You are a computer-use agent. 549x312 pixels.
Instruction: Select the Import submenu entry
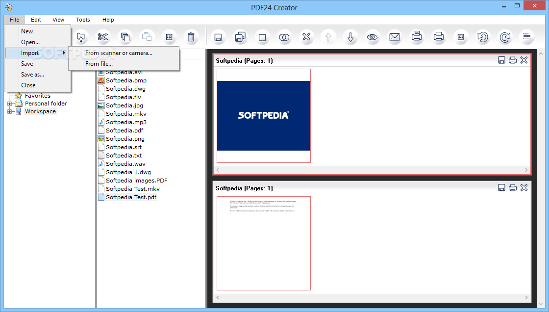[x=38, y=53]
